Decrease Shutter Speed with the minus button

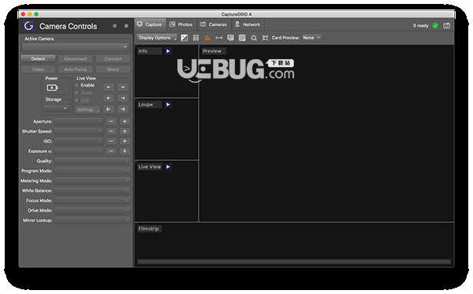coord(111,132)
